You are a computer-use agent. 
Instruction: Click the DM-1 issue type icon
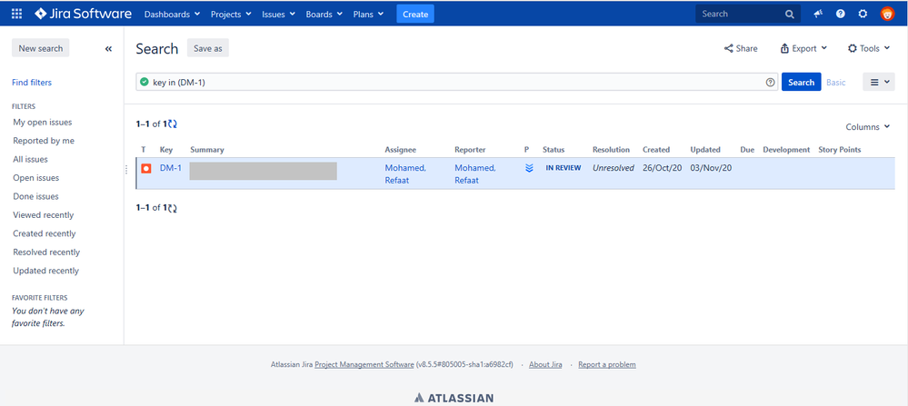146,168
